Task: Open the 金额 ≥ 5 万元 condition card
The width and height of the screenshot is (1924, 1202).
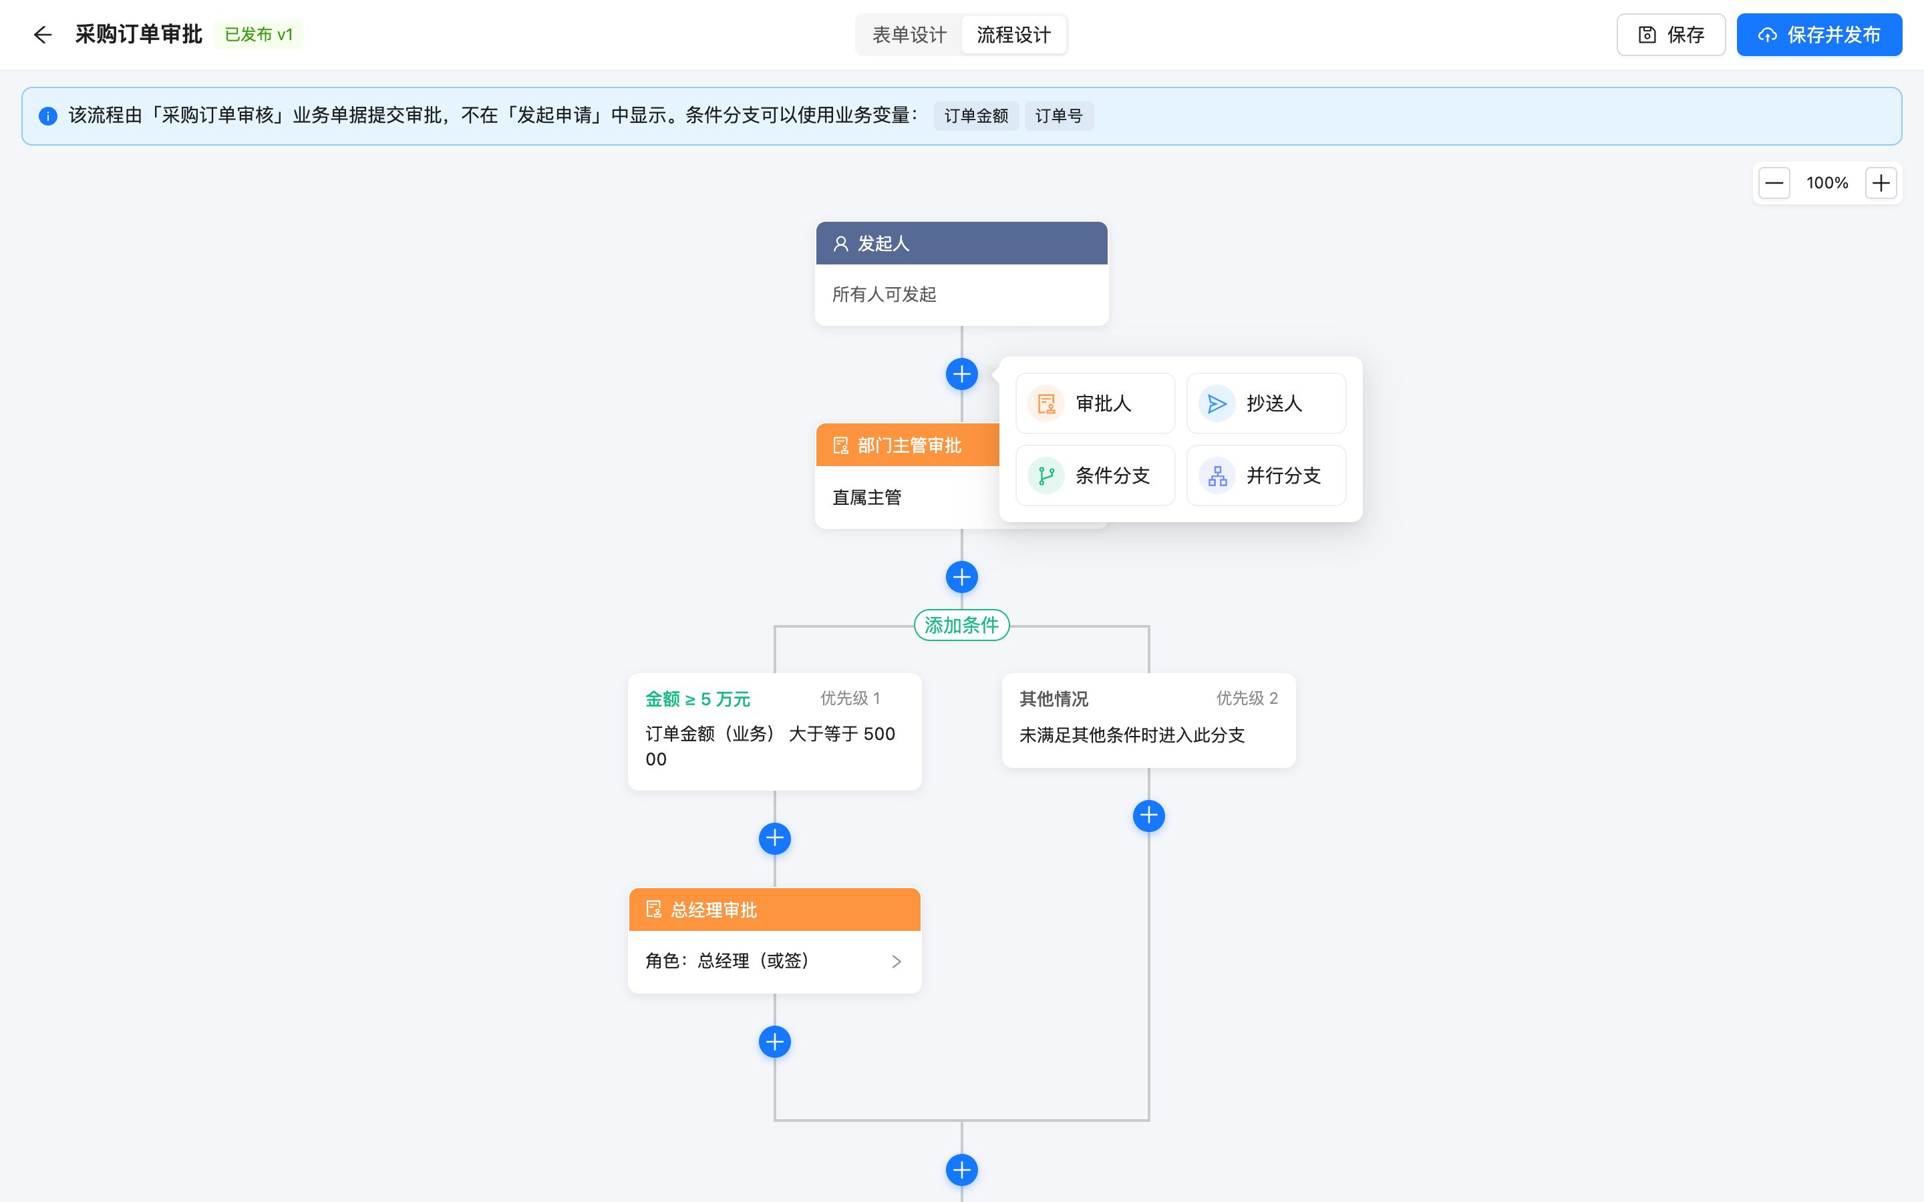Action: click(774, 731)
